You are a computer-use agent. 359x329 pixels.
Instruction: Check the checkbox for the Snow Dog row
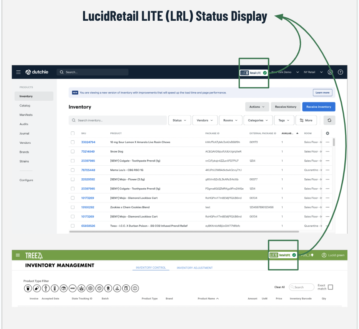point(73,151)
